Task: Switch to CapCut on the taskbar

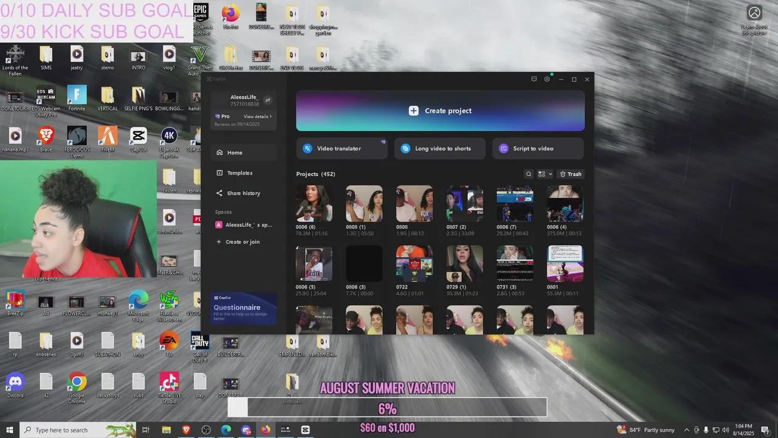Action: [x=305, y=429]
